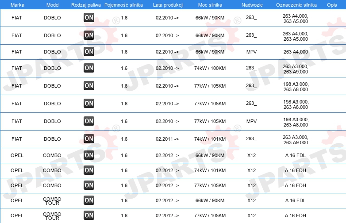Select A 16 FDL in the Combo Tour row
Image resolution: width=346 pixels, height=223 pixels.
pyautogui.click(x=296, y=200)
